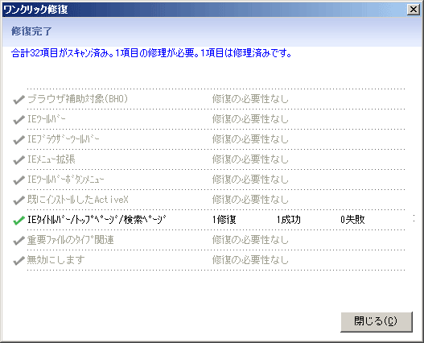This screenshot has height=343, width=424.
Task: Click the 修復完了 heading
Action: click(31, 31)
